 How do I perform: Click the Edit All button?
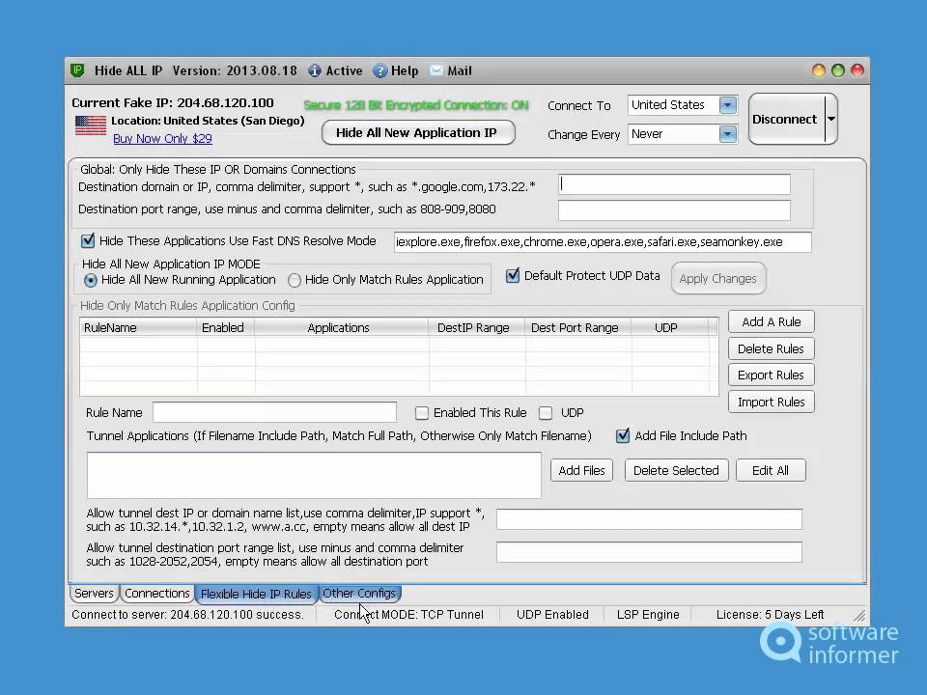point(771,470)
